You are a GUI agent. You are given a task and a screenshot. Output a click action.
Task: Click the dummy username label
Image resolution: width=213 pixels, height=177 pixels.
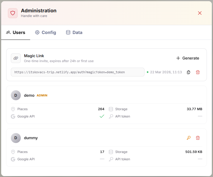click(31, 138)
